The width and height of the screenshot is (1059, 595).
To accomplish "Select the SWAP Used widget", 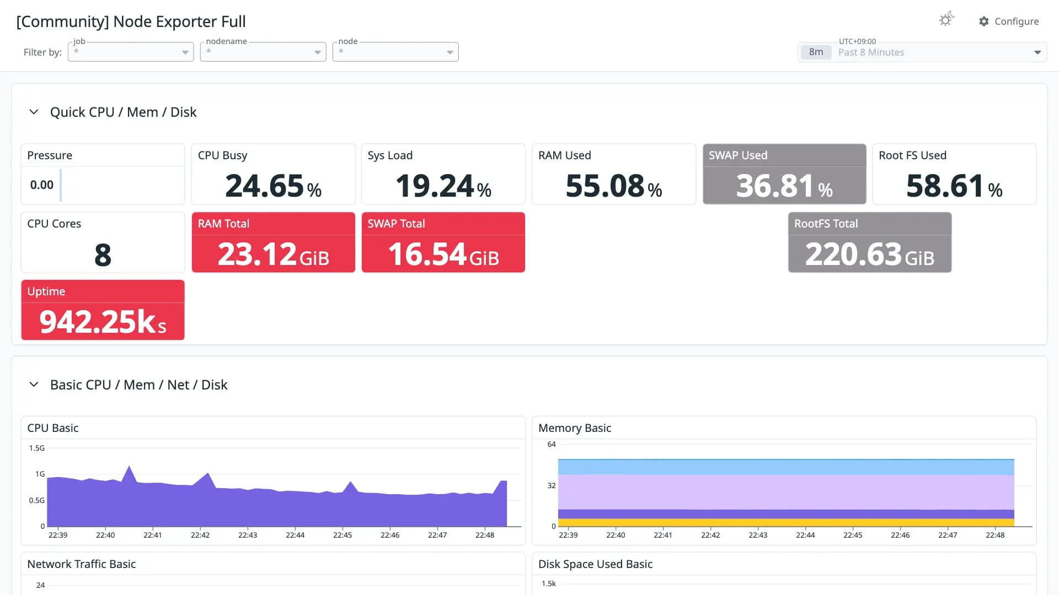I will [784, 174].
